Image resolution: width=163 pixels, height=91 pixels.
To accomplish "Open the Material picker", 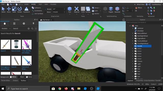I will [x=77, y=10].
